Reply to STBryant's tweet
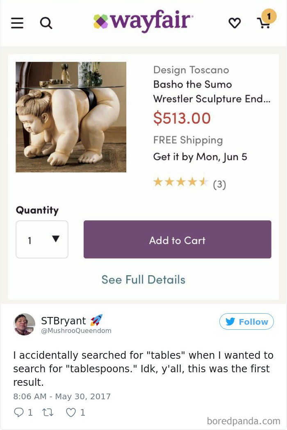 19,413
